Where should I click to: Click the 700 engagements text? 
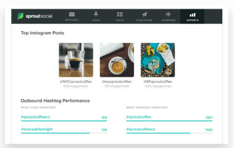[117, 86]
